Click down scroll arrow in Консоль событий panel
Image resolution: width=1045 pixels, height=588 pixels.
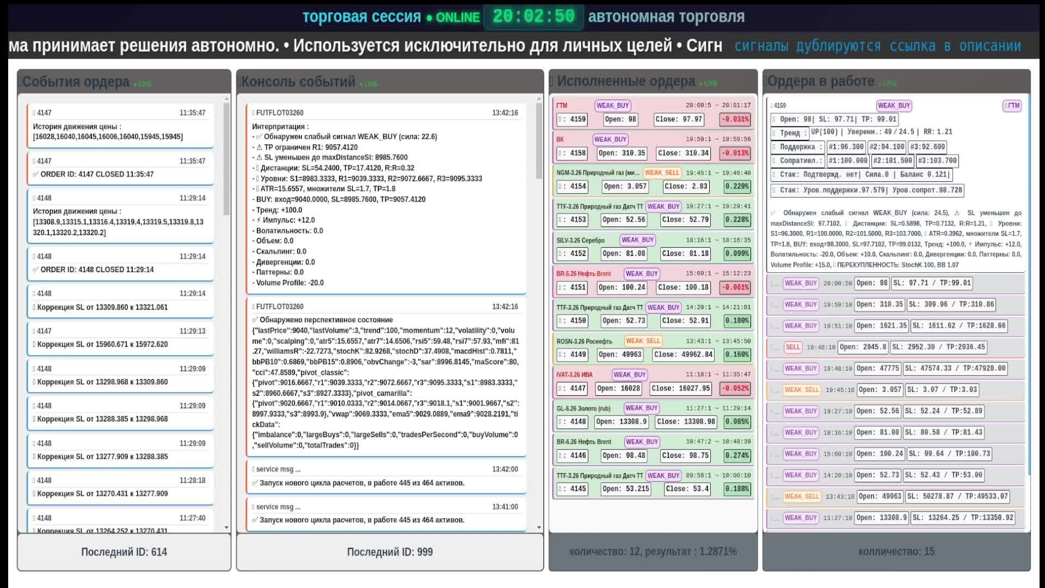[x=539, y=527]
